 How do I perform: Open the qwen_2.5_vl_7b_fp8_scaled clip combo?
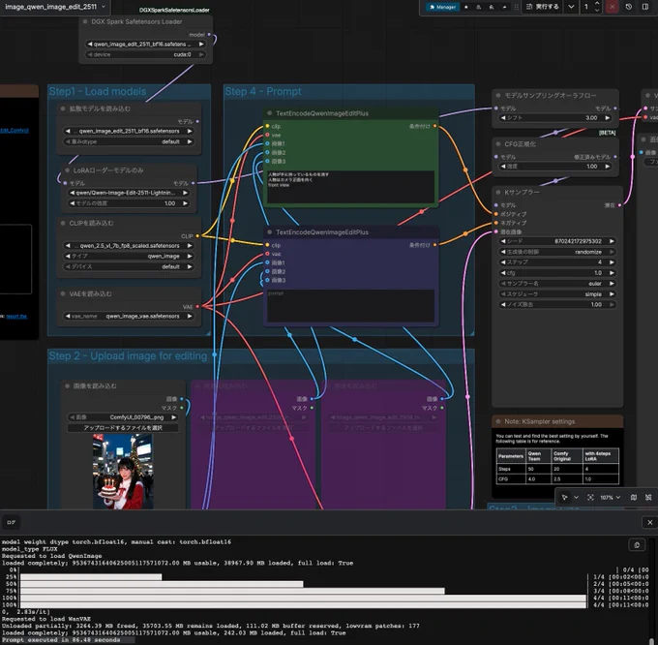tap(129, 246)
